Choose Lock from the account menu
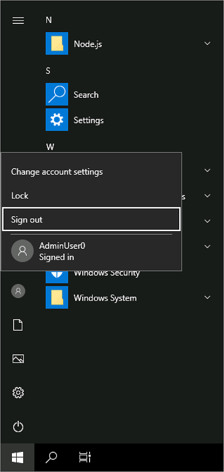This screenshot has width=224, height=472. coord(20,195)
